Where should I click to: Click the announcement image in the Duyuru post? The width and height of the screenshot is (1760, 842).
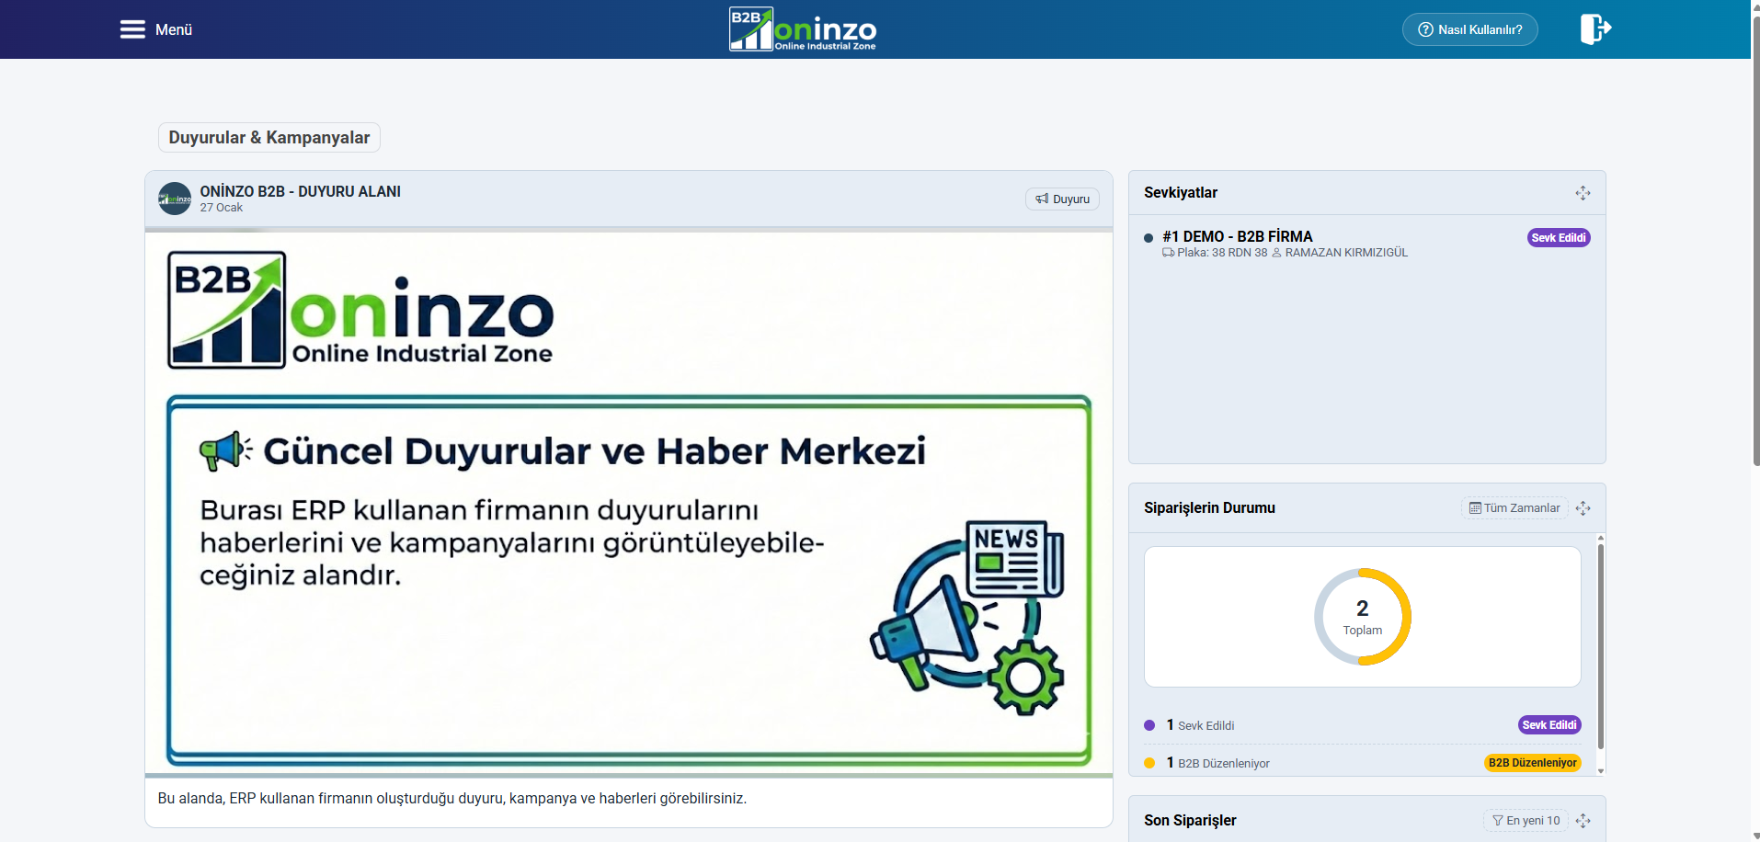[x=629, y=501]
